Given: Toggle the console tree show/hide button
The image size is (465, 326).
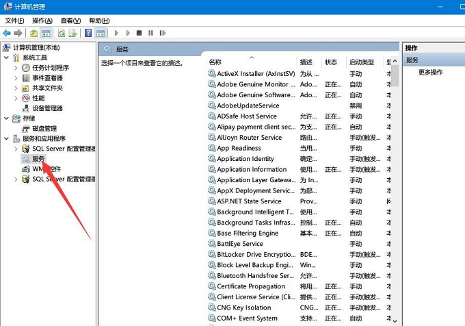Looking at the screenshot, I should click(46, 33).
